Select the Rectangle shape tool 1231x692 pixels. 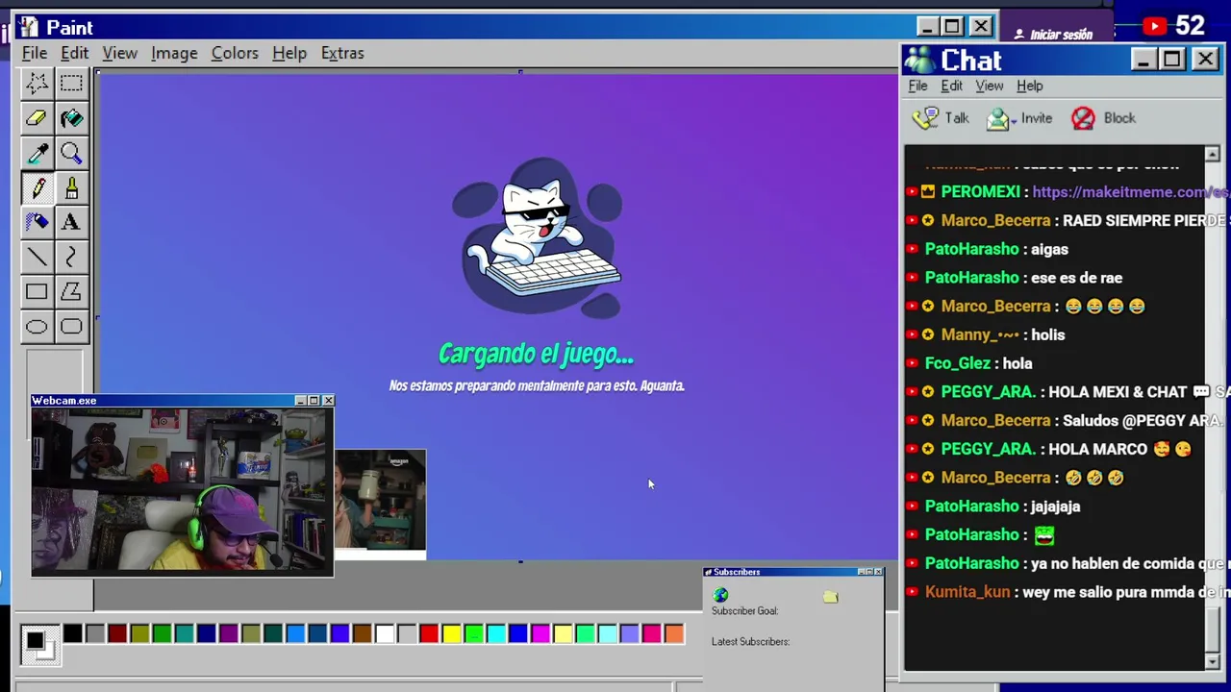[37, 291]
